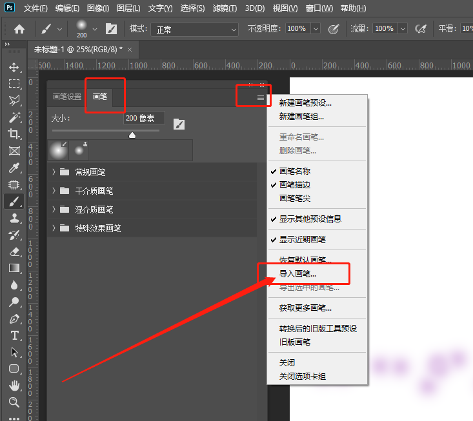Open the brush tool preset dropdown
The height and width of the screenshot is (421, 473).
click(60, 29)
